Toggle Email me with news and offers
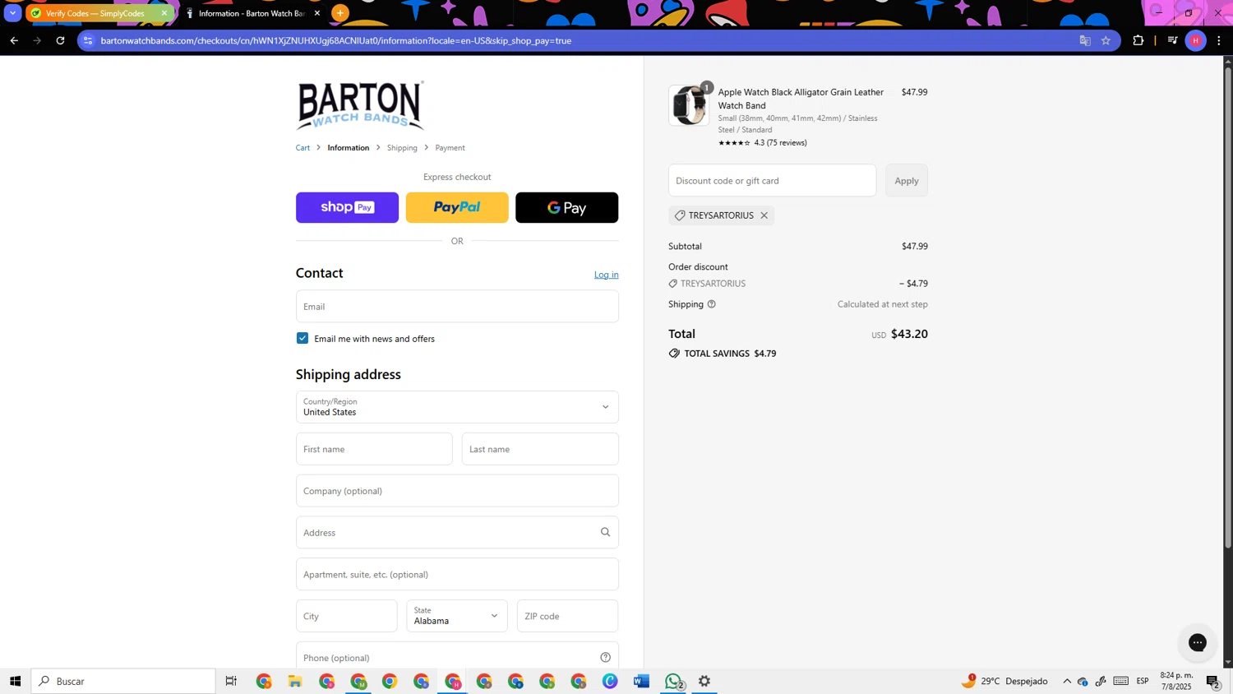This screenshot has width=1233, height=694. tap(302, 338)
